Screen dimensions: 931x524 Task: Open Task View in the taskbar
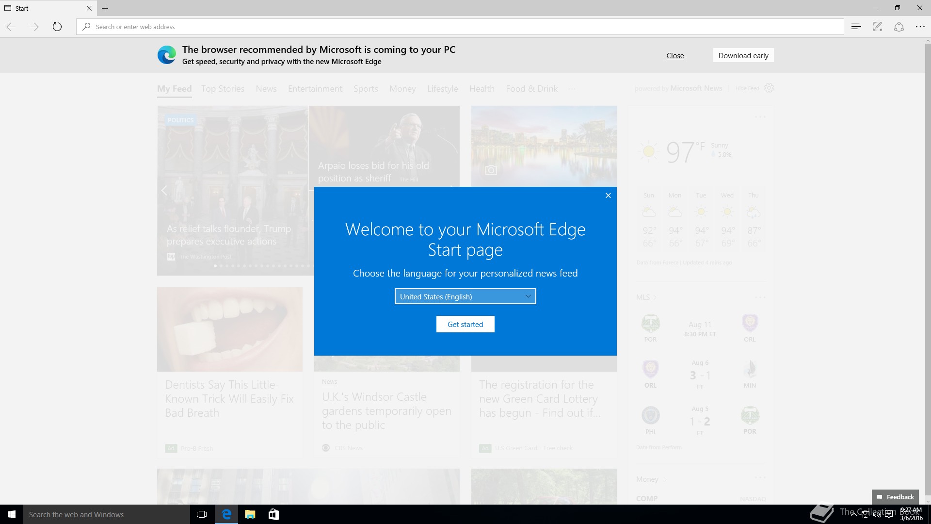pyautogui.click(x=202, y=514)
